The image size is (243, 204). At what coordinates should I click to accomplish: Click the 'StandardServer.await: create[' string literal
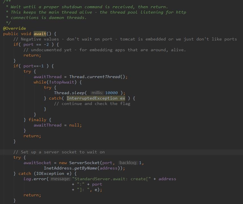[x=111, y=179]
